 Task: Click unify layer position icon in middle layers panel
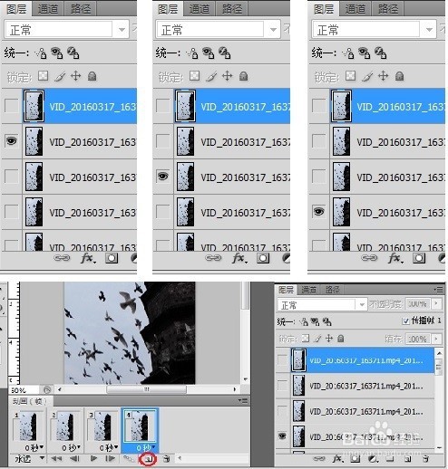pyautogui.click(x=192, y=53)
